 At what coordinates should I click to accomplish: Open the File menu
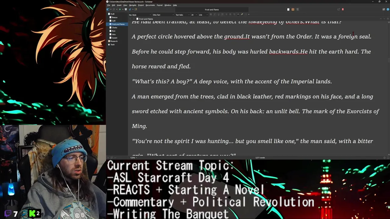tap(108, 5)
